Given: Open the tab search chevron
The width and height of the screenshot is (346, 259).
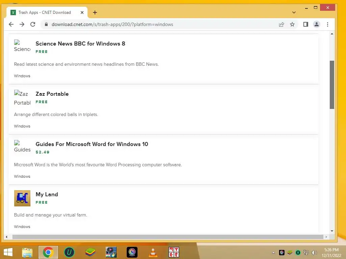Looking at the screenshot, I should click(294, 12).
